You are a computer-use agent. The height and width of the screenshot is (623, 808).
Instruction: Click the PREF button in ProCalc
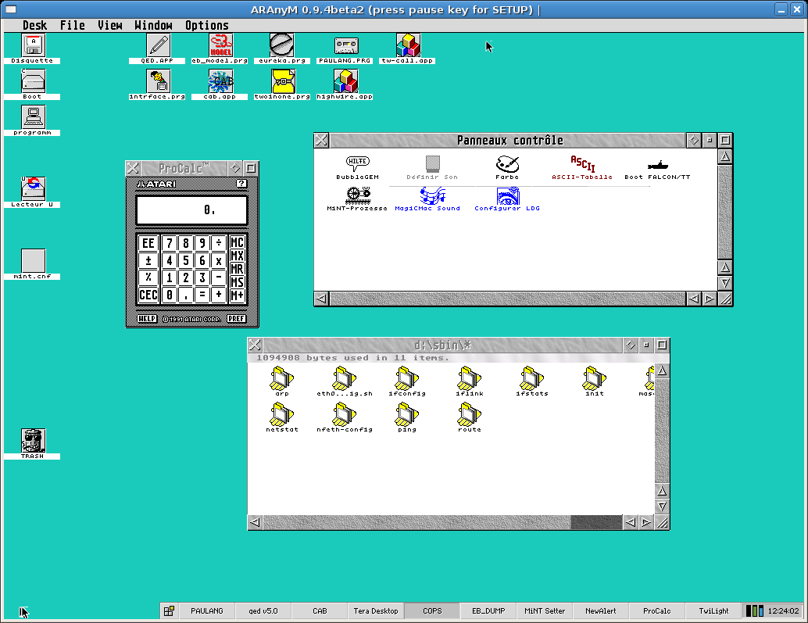coord(237,319)
